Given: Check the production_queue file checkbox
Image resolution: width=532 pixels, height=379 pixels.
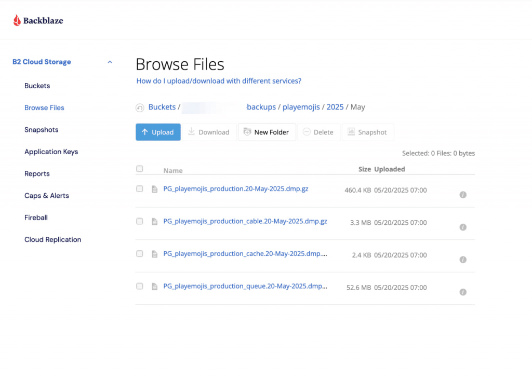Looking at the screenshot, I should (x=139, y=286).
